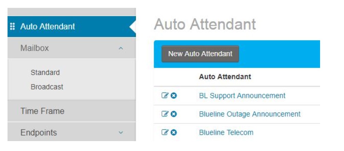Click edit icon for Blueline Telecom

pyautogui.click(x=165, y=133)
